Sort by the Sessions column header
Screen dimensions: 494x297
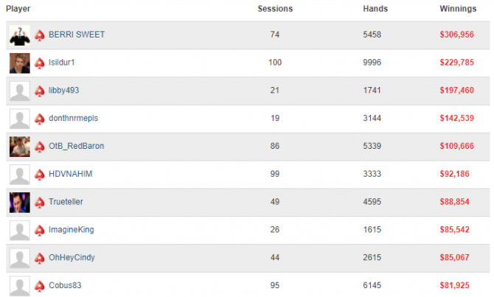click(x=275, y=9)
